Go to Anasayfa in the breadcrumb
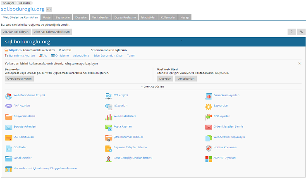306x178 pixels. pos(8,2)
